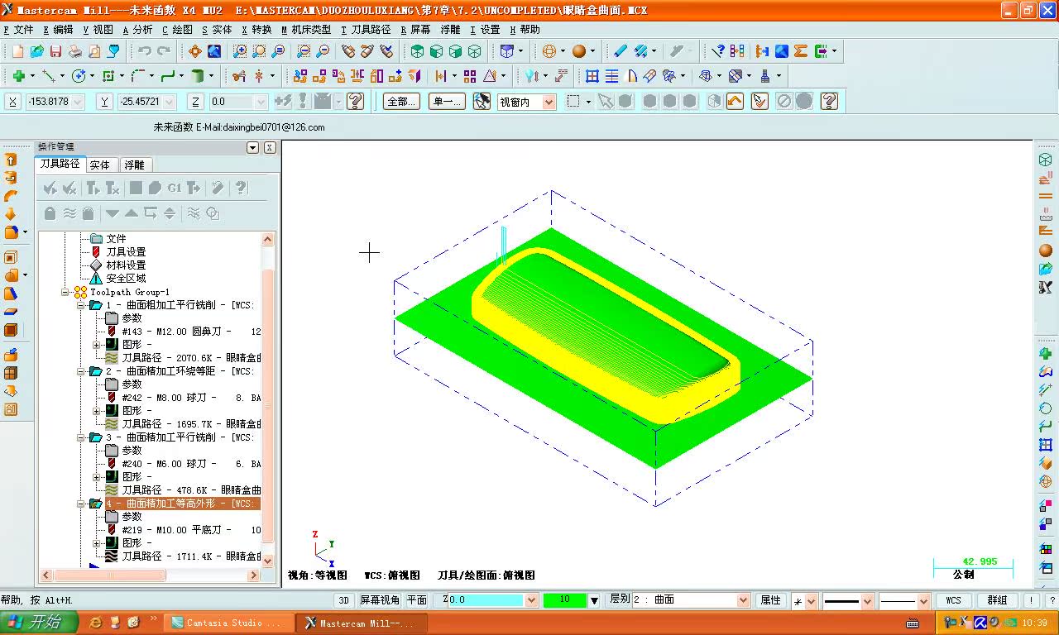The width and height of the screenshot is (1059, 635).
Task: Click the green cylinder primitive icon
Action: coord(198,76)
